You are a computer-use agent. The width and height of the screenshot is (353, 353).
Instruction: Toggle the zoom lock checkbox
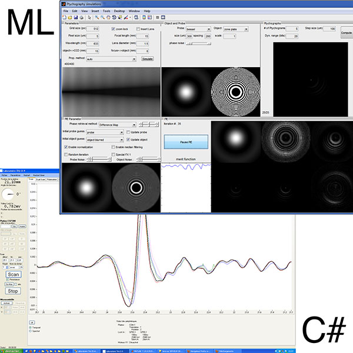click(113, 29)
